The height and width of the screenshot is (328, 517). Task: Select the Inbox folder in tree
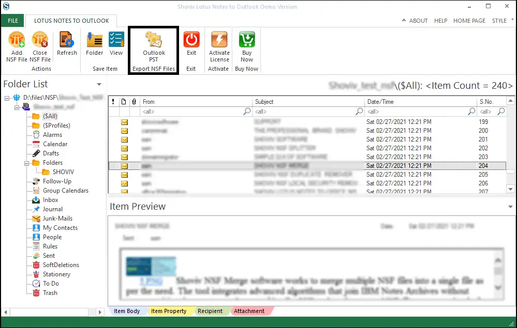tap(50, 200)
